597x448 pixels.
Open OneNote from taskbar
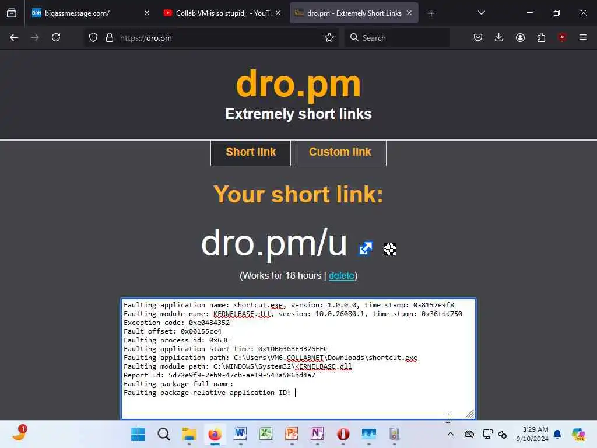click(318, 434)
